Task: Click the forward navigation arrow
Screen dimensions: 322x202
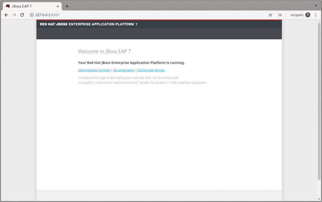Action: click(14, 15)
